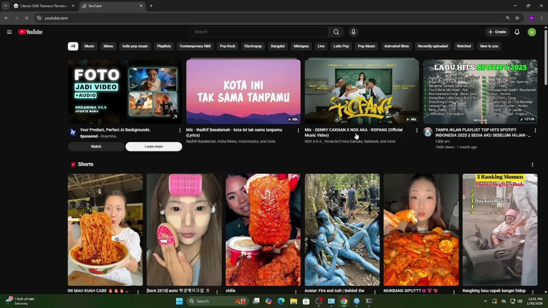This screenshot has width=548, height=308.
Task: Open MUKBANG SIPUTTT short thumbnail
Action: (x=421, y=230)
